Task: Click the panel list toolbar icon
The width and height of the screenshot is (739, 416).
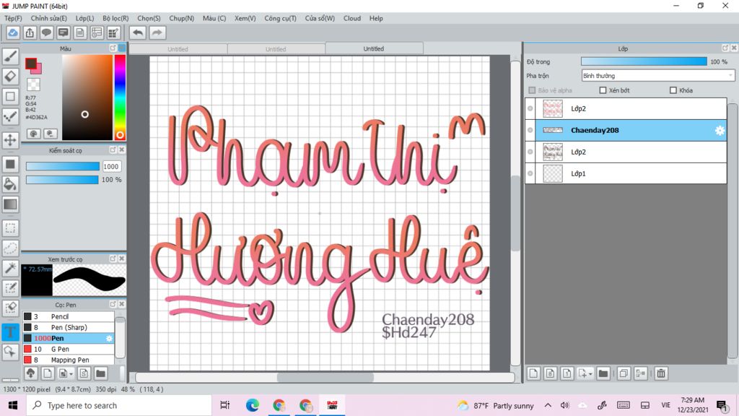Action: pos(97,32)
